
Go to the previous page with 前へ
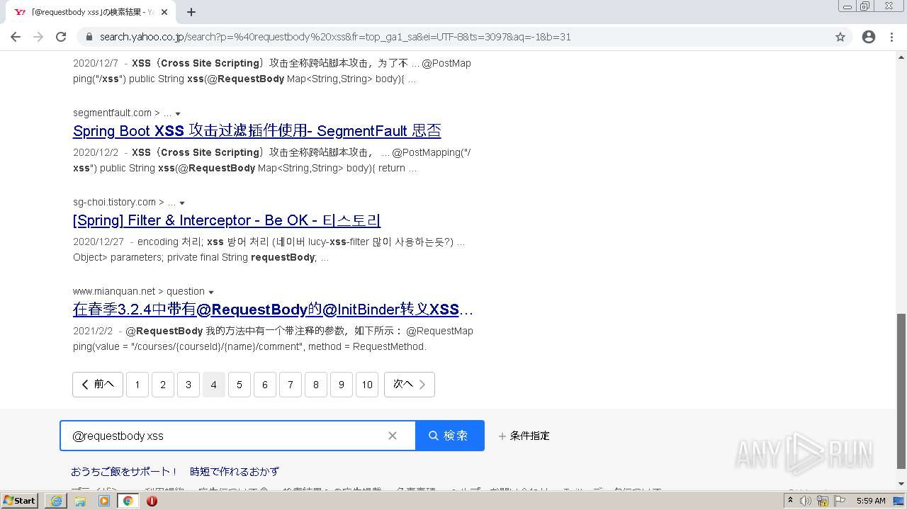(x=98, y=385)
